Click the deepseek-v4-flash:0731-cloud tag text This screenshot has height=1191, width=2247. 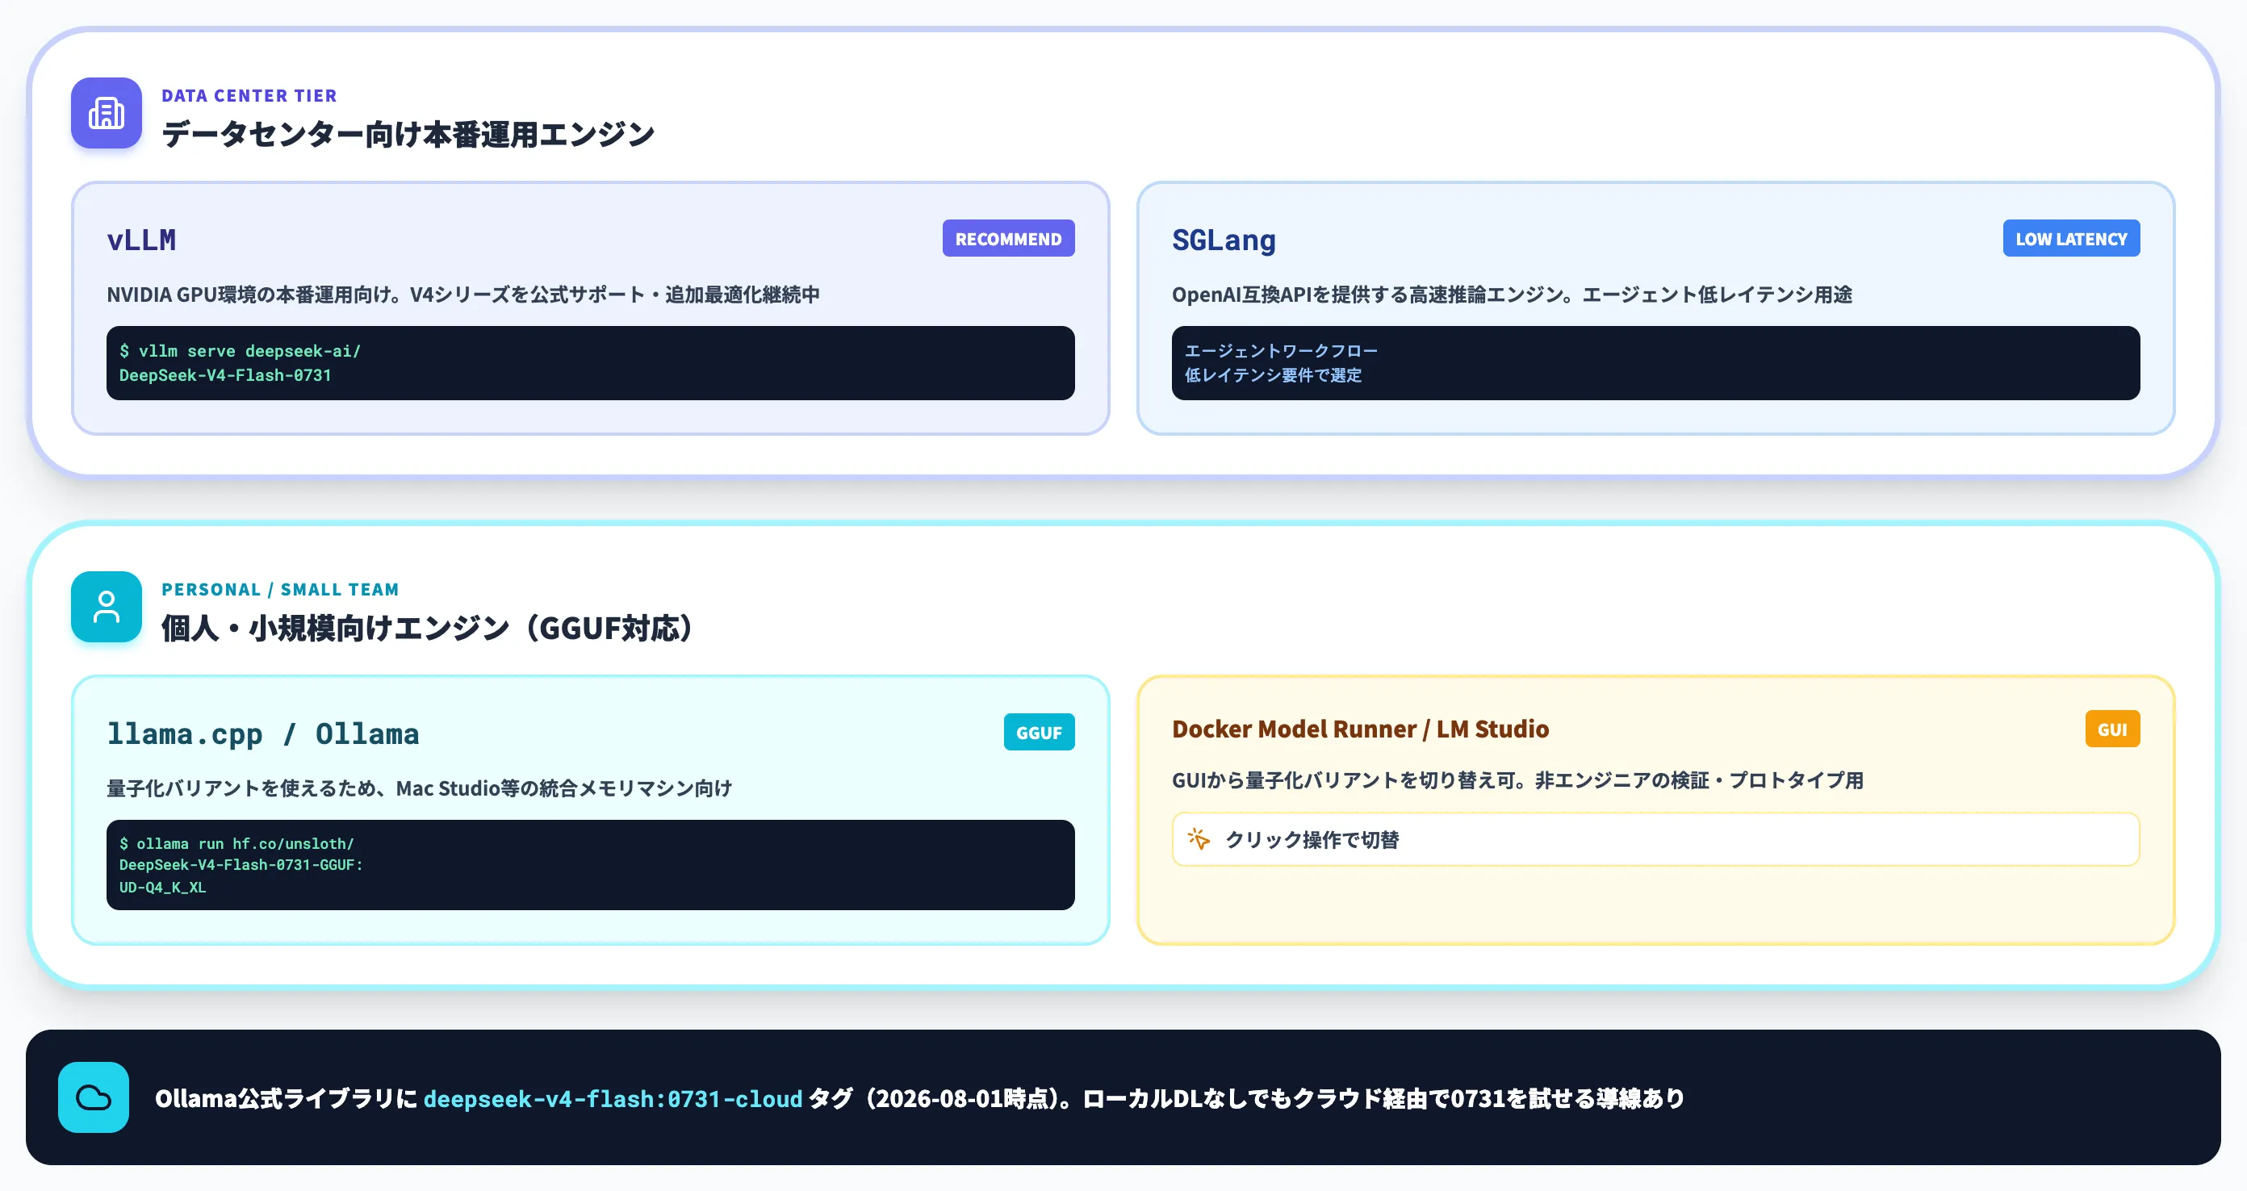[613, 1098]
